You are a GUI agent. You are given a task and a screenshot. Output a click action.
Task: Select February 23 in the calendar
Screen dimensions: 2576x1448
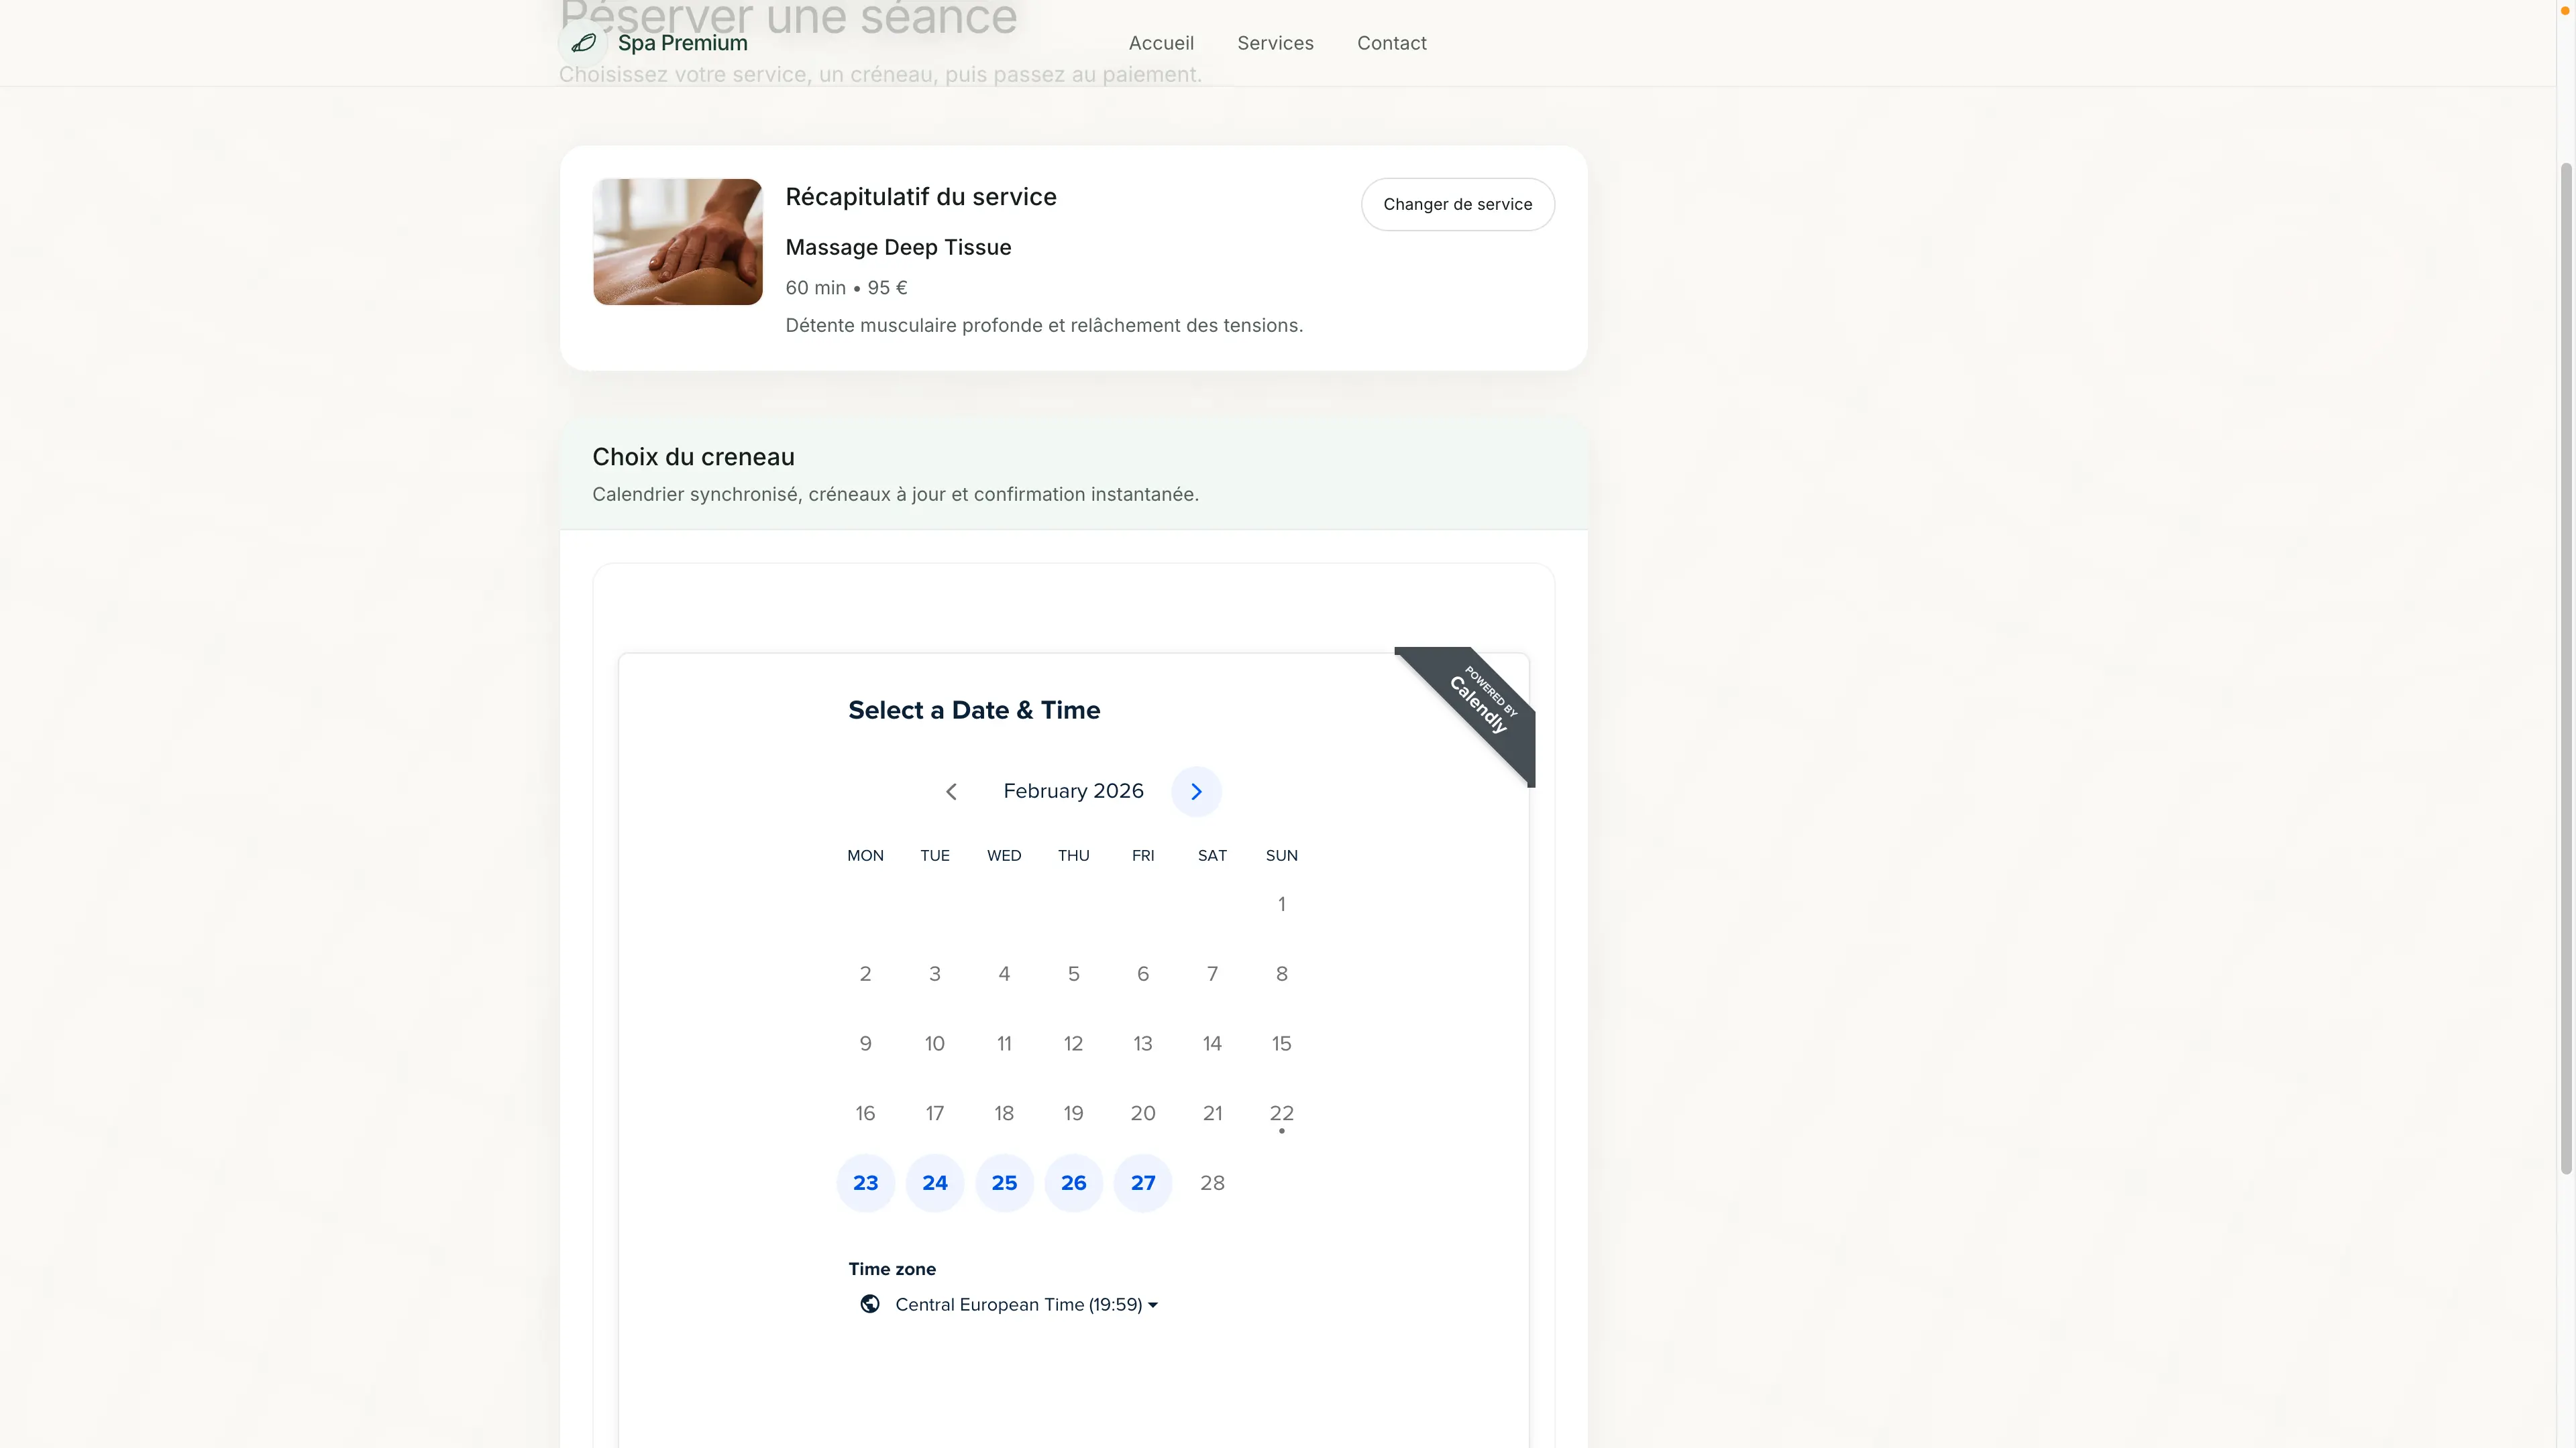[x=865, y=1182]
